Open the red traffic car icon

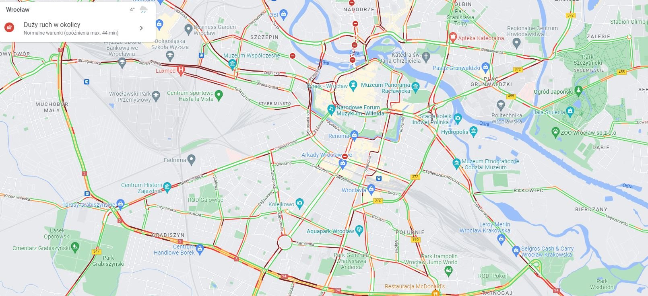click(x=9, y=27)
